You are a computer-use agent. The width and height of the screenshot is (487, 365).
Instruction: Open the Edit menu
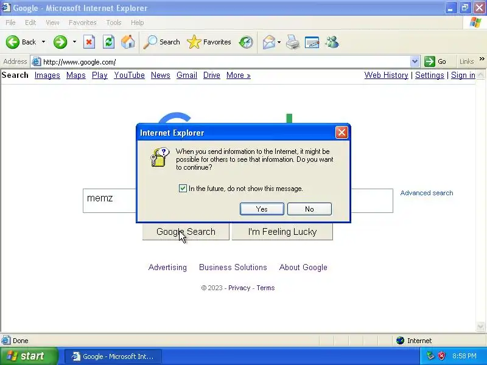[30, 23]
